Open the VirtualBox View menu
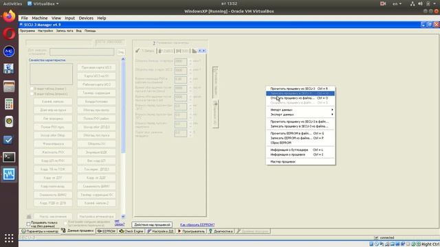The height and width of the screenshot is (247, 440). 56,18
